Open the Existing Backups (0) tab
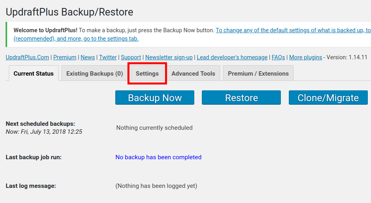Screen dimensions: 371x203 tap(95, 74)
